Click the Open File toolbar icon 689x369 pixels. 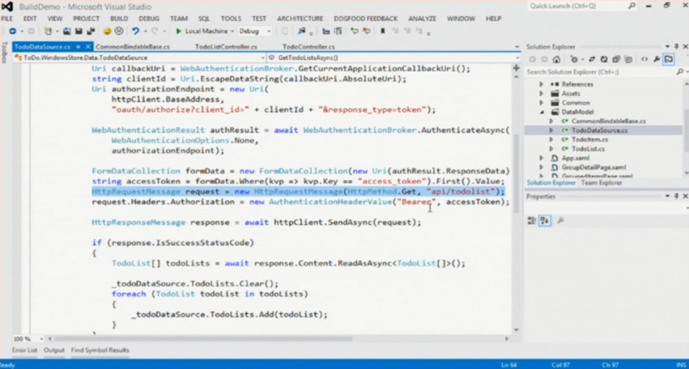tap(66, 32)
